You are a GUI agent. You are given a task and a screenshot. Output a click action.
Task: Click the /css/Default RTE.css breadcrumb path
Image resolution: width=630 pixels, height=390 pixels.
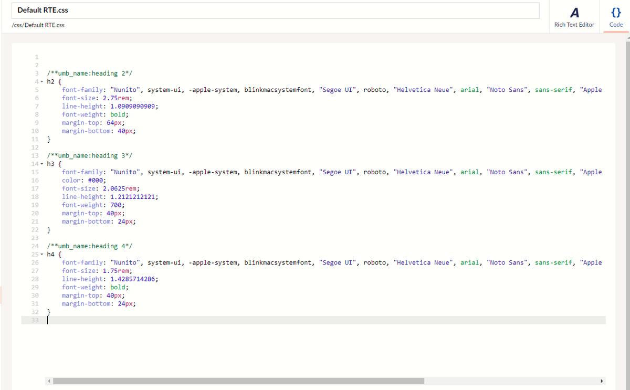(x=38, y=25)
